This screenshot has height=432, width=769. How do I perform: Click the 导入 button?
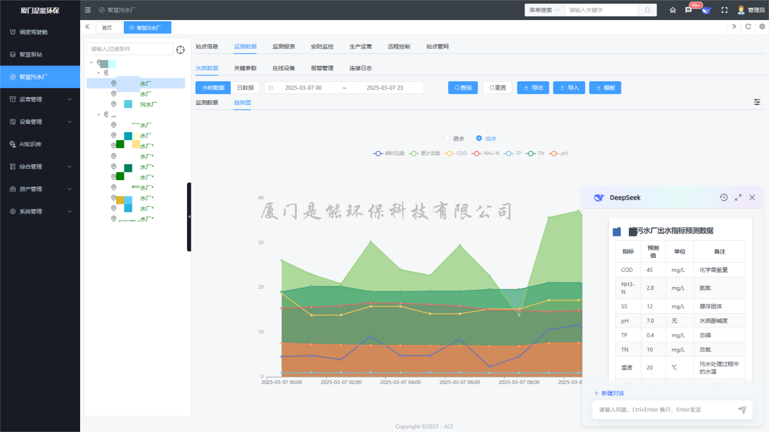pyautogui.click(x=569, y=88)
